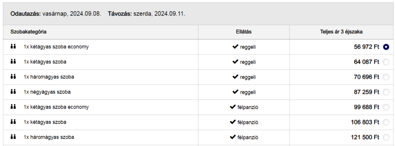The width and height of the screenshot is (395, 146).
Task: Choose the 64 087 Ft room option
Action: coord(386,62)
